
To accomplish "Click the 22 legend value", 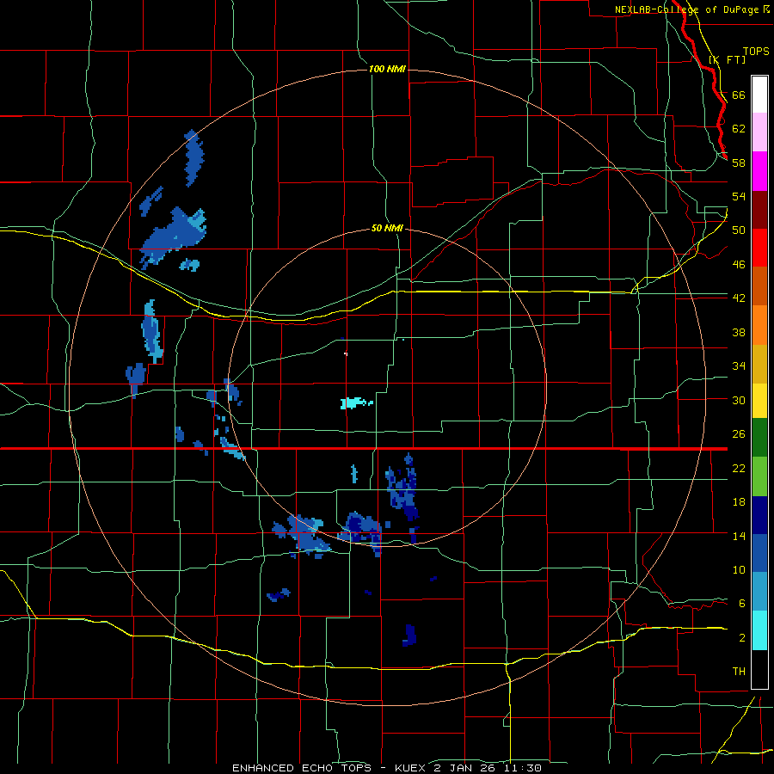I will coord(739,469).
